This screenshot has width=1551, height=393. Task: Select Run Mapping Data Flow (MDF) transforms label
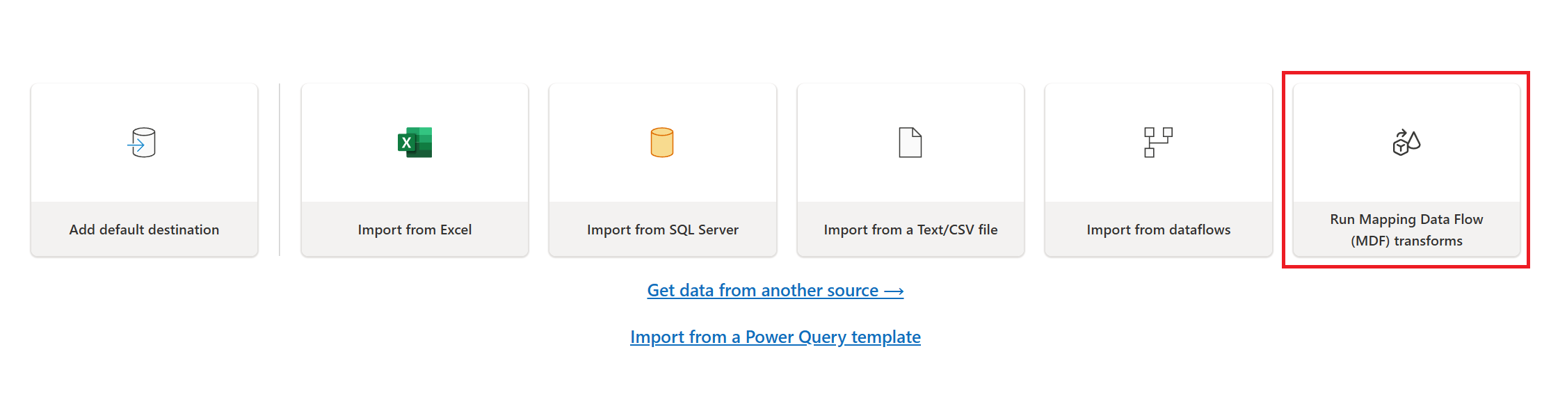pos(1406,230)
